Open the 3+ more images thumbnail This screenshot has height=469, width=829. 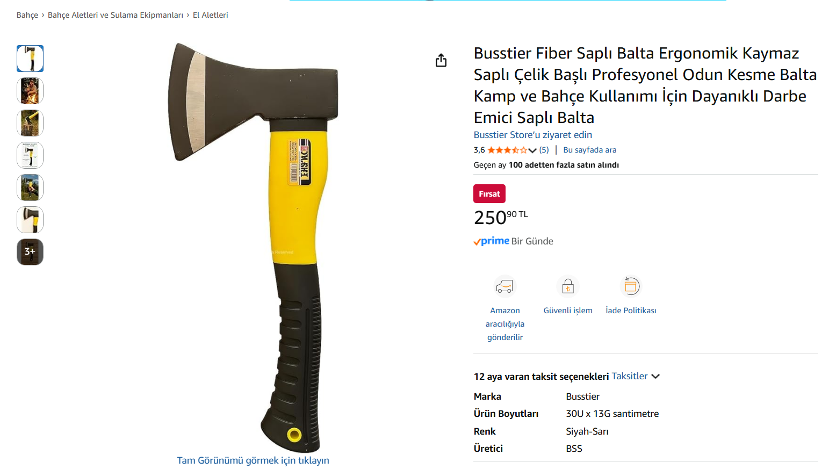coord(30,252)
